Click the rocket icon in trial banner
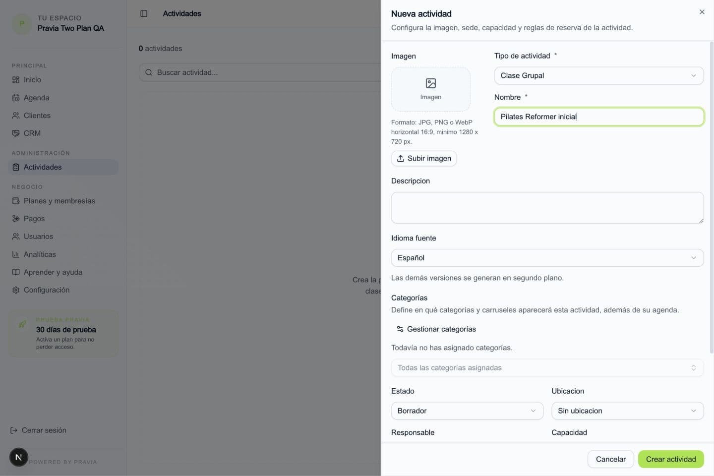The width and height of the screenshot is (714, 476). click(x=22, y=324)
